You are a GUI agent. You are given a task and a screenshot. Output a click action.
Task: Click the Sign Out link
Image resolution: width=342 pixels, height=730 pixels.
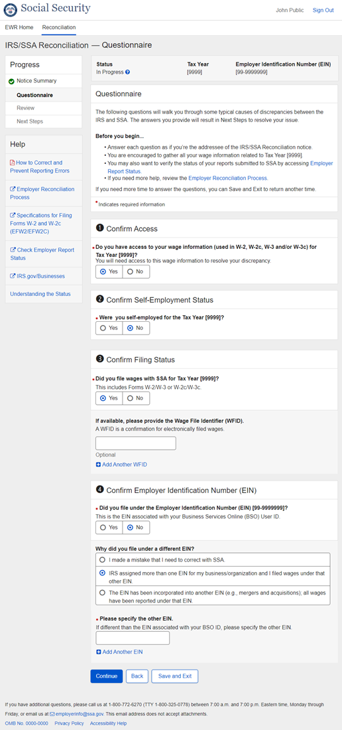[323, 10]
